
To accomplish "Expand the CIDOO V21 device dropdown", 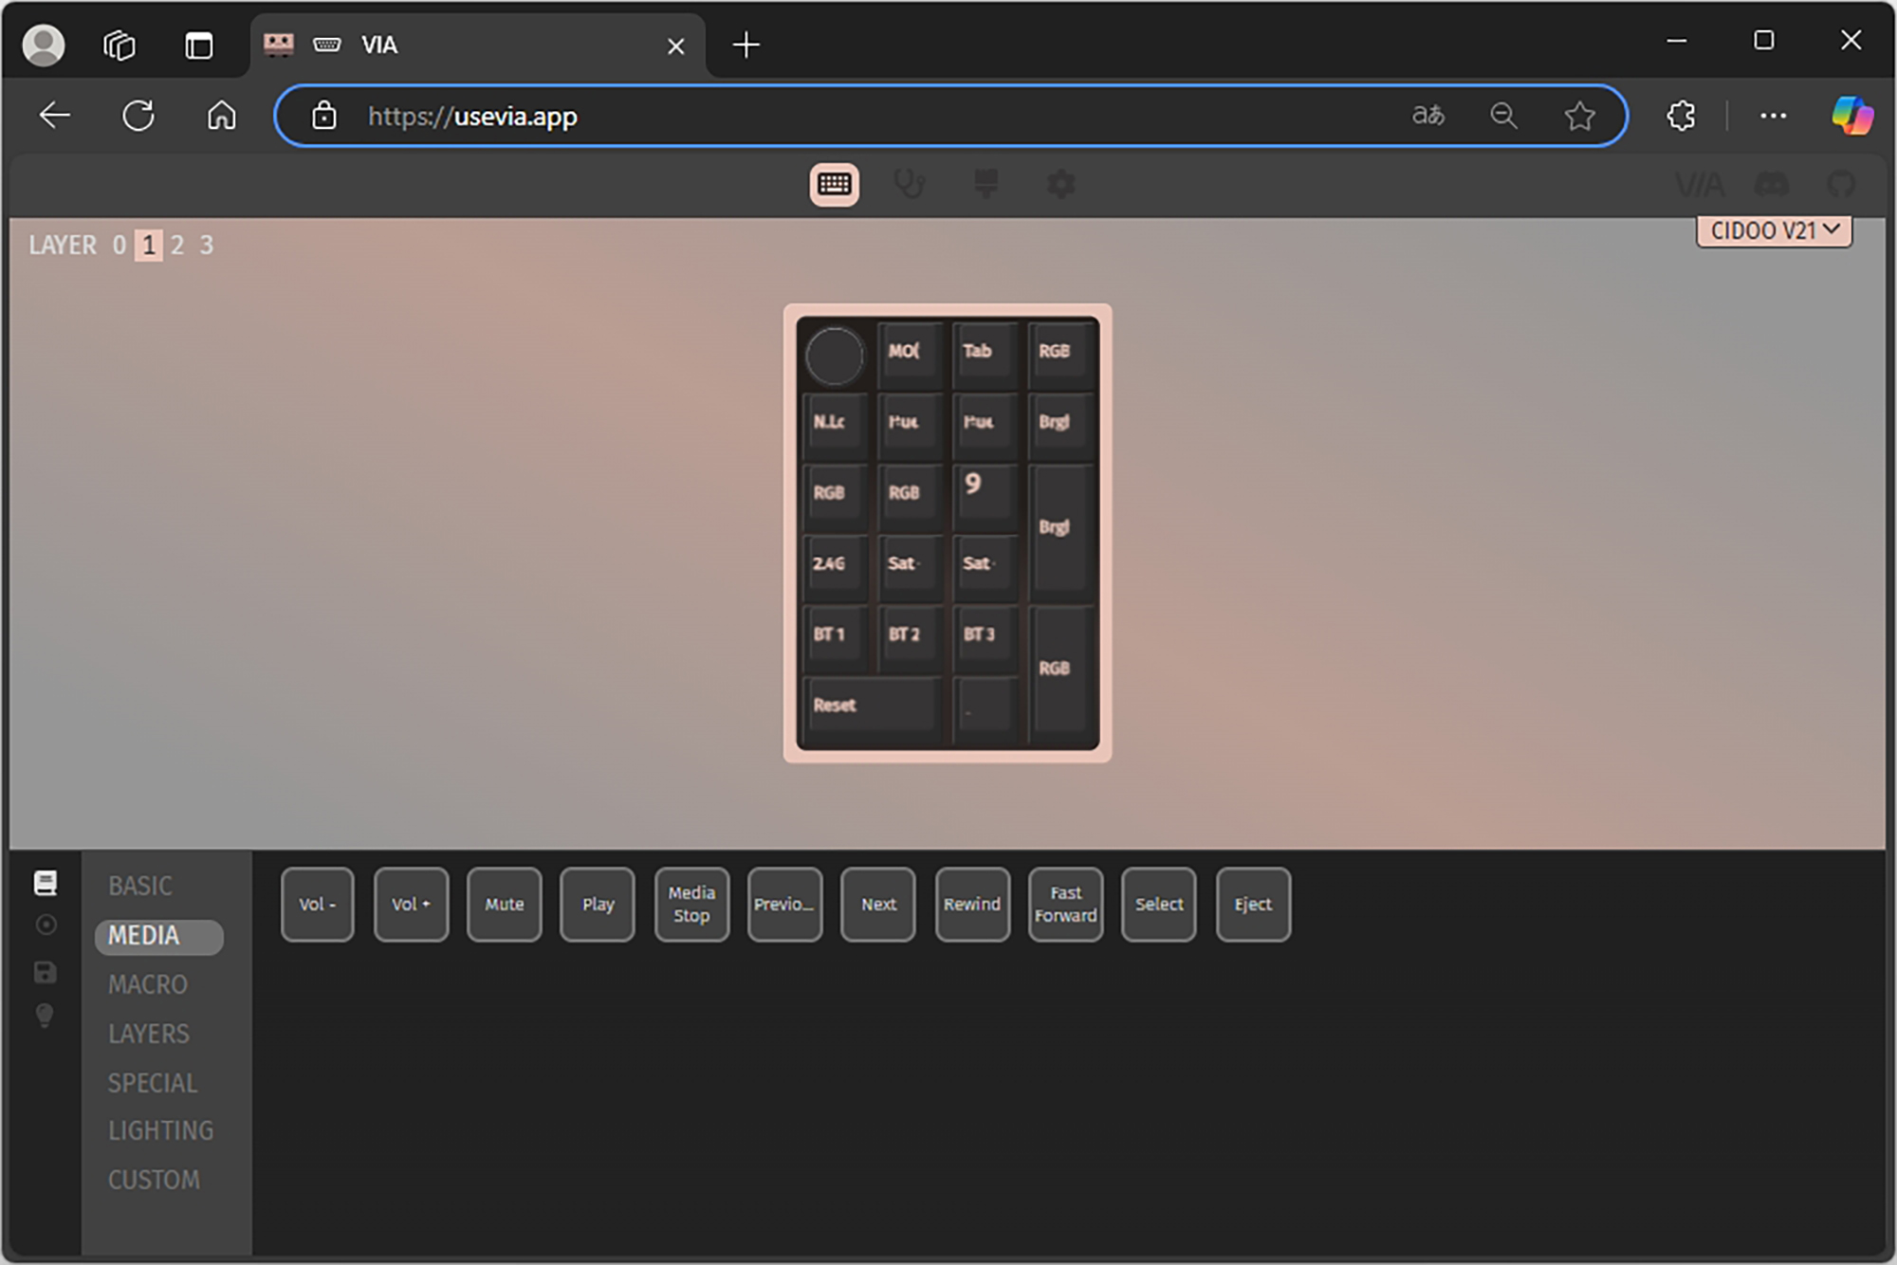I will (x=1774, y=230).
